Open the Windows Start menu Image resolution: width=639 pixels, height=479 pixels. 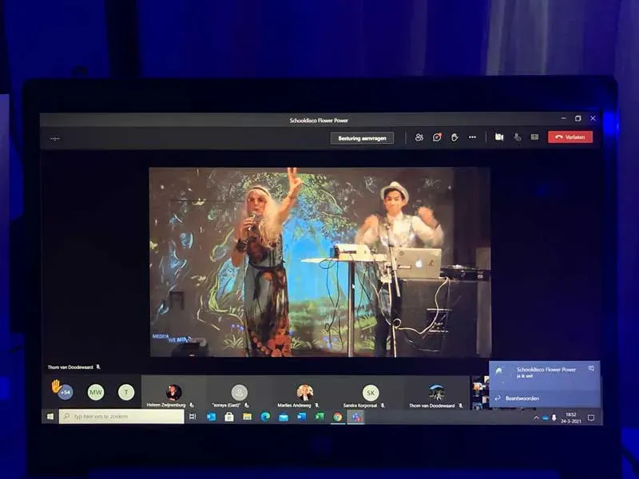pyautogui.click(x=50, y=417)
